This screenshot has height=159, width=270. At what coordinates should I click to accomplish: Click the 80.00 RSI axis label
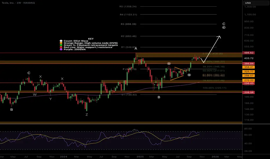point(248,129)
